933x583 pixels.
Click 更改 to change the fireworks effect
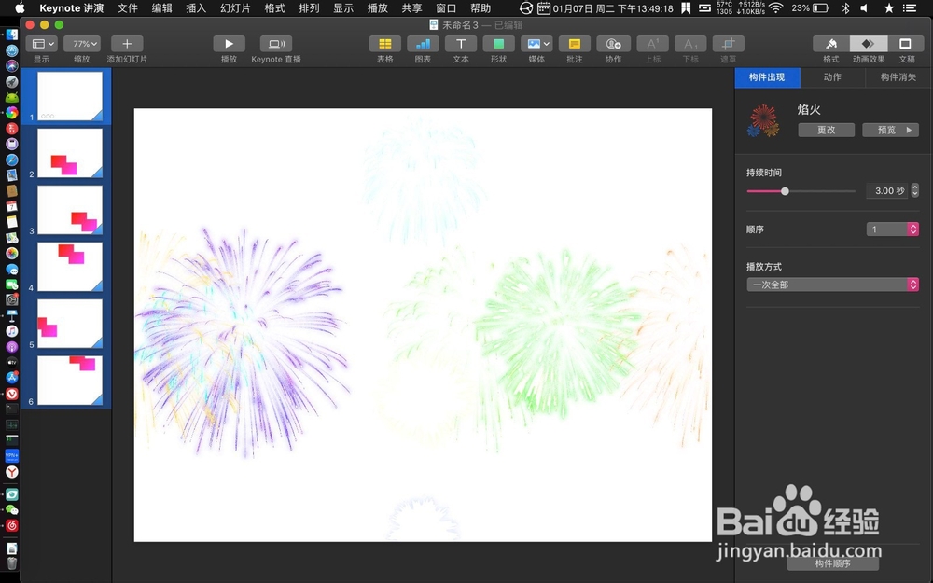tap(825, 130)
